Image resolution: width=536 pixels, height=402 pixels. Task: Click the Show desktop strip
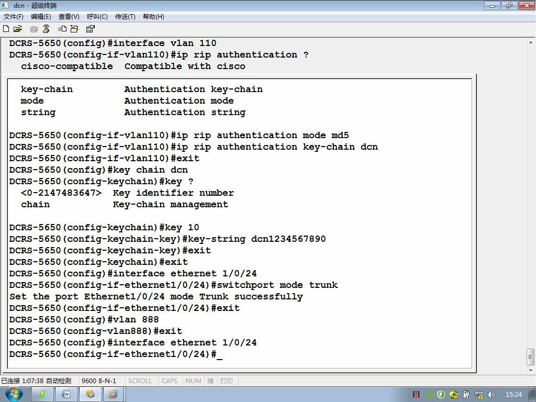(x=532, y=395)
